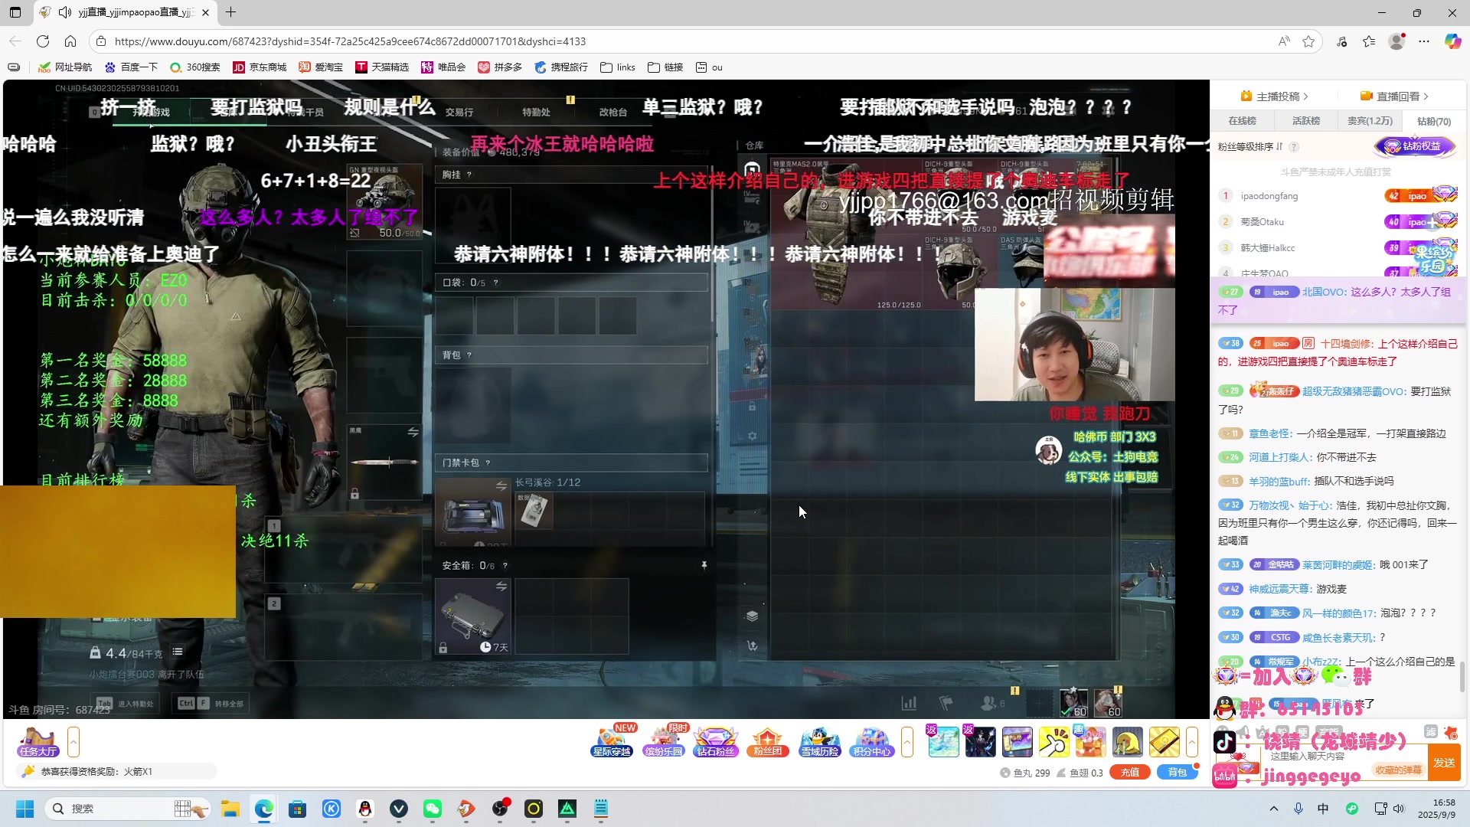This screenshot has width=1470, height=827.
Task: Switch to the 钻粉(70) tab
Action: tap(1434, 121)
